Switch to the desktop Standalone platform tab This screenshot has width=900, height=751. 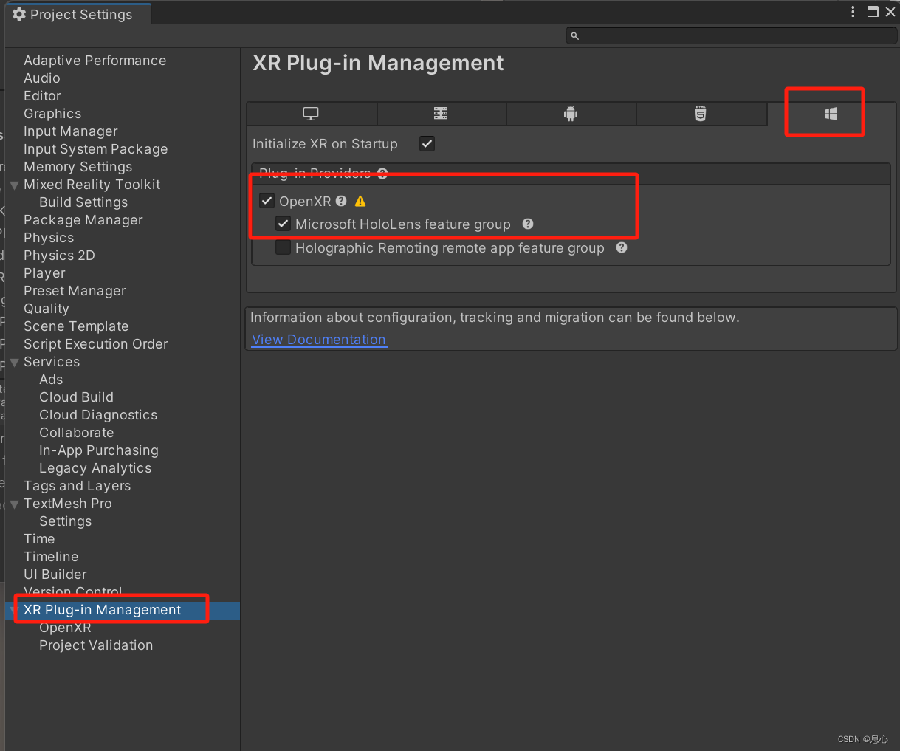pyautogui.click(x=311, y=113)
